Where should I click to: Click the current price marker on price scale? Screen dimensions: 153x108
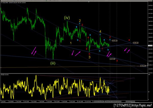click(150, 46)
